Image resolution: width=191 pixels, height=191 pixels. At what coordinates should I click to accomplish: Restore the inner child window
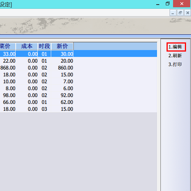(180, 13)
